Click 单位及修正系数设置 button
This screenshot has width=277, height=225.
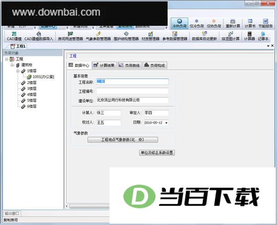157,153
